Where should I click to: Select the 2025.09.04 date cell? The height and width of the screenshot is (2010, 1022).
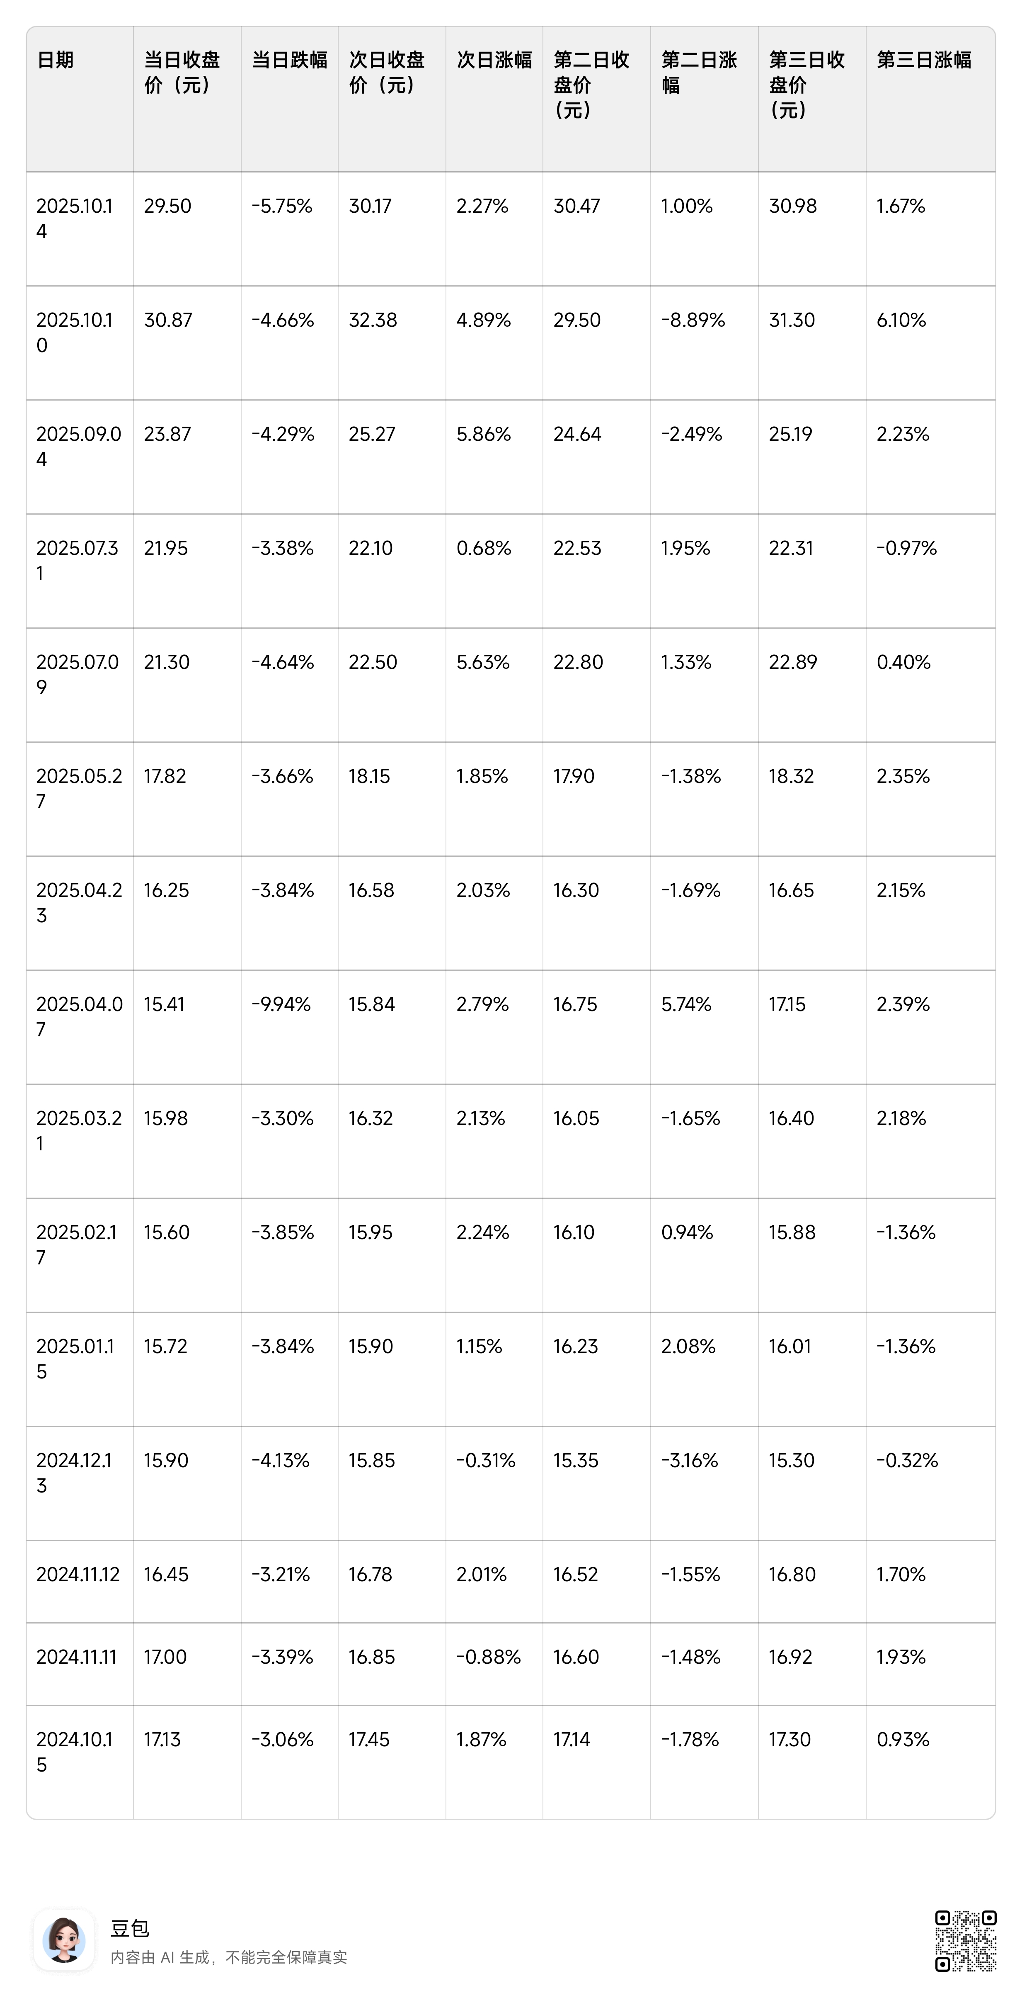(x=79, y=446)
